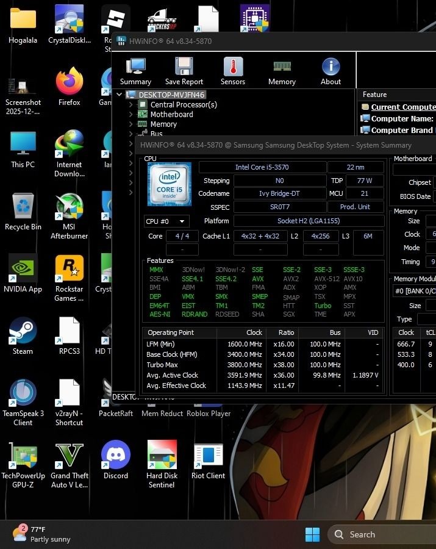Click the AES-NI feature label
Screen dimensions: 436x549
click(160, 314)
